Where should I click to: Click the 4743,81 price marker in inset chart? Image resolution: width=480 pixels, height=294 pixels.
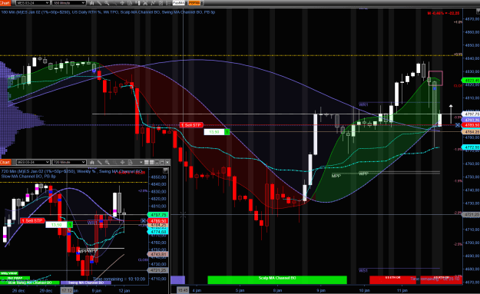[x=158, y=254]
